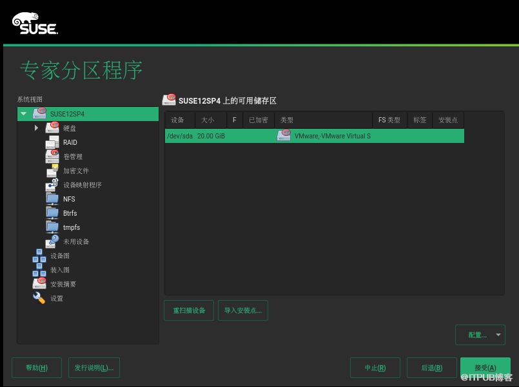Click the 硬盘 hard disk icon
Viewport: 519px width, 387px height.
point(52,127)
